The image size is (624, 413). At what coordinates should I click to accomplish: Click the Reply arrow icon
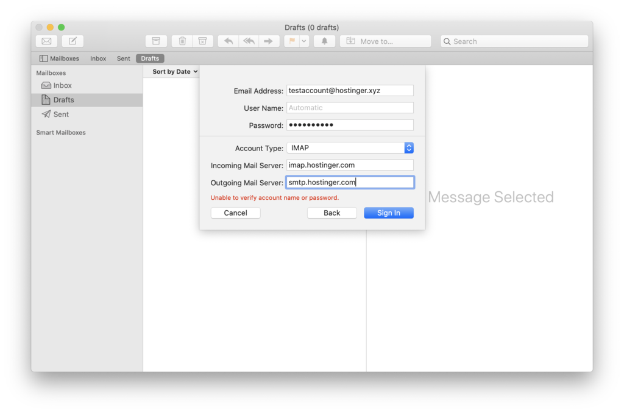(x=229, y=41)
